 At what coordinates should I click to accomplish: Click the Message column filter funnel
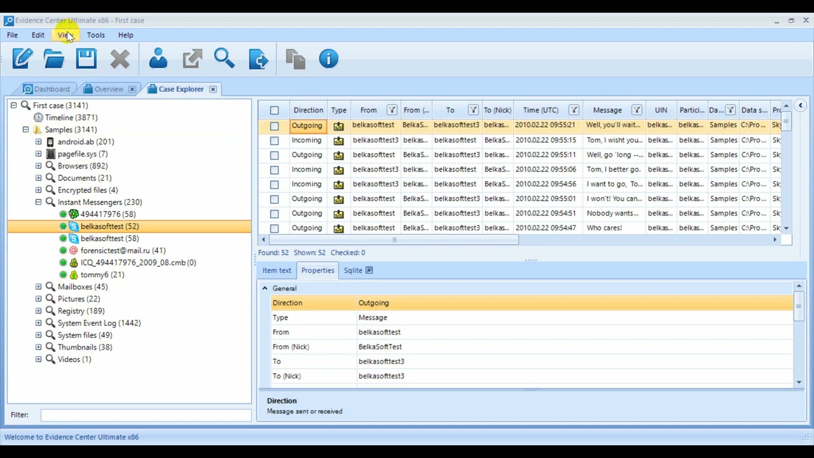click(637, 110)
